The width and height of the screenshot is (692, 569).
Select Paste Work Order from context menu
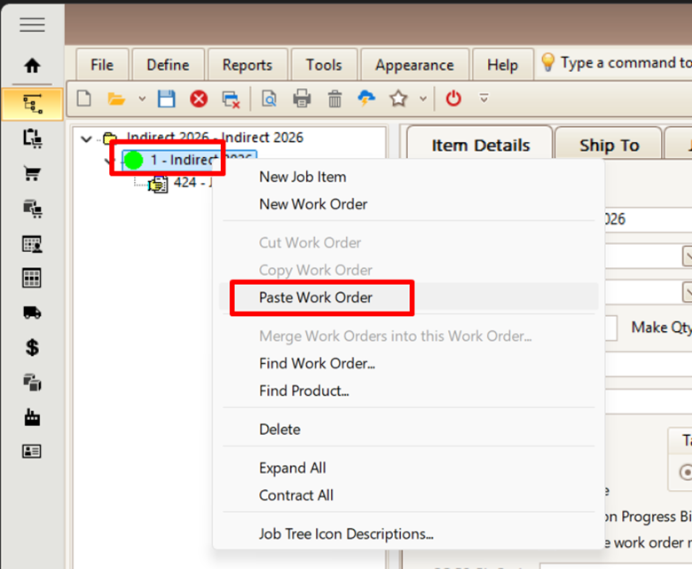tap(316, 297)
